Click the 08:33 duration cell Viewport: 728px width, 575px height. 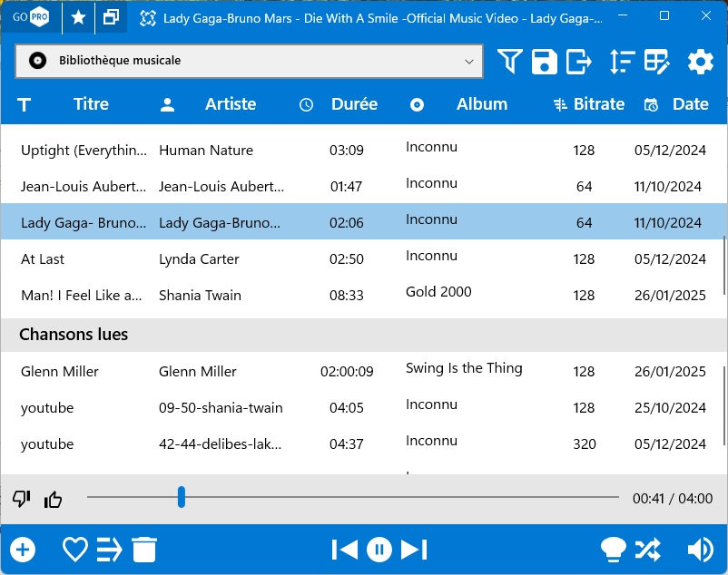[x=347, y=296]
